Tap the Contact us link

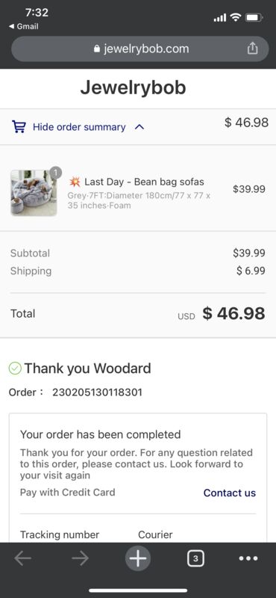pyautogui.click(x=230, y=493)
